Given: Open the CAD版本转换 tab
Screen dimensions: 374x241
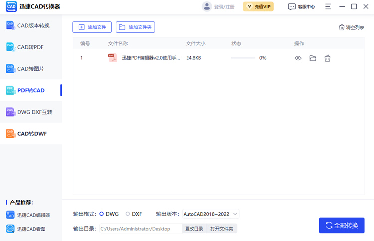Looking at the screenshot, I should tap(31, 25).
